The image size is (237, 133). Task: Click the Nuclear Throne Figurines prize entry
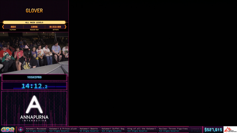173,130
